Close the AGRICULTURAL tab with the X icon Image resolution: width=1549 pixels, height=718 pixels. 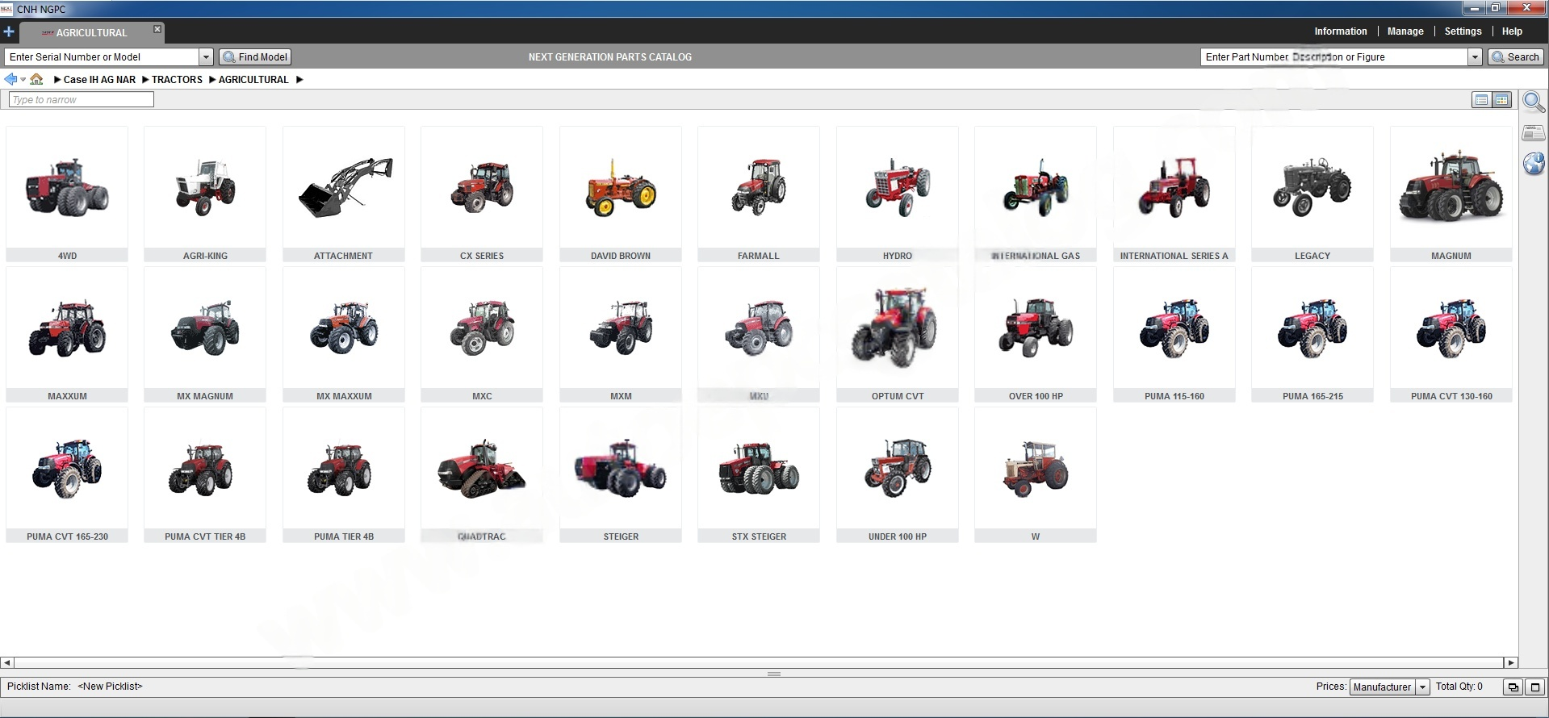(157, 30)
